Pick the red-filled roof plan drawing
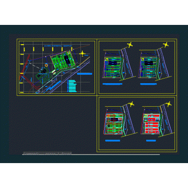The image size is (188, 188). coord(151,124)
